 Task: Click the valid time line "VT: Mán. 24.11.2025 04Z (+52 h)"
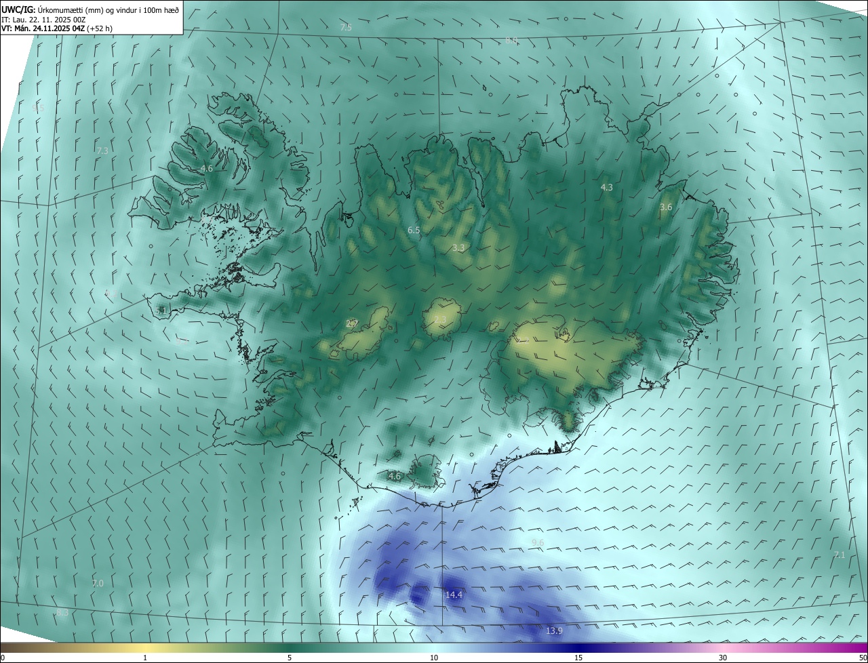click(57, 28)
